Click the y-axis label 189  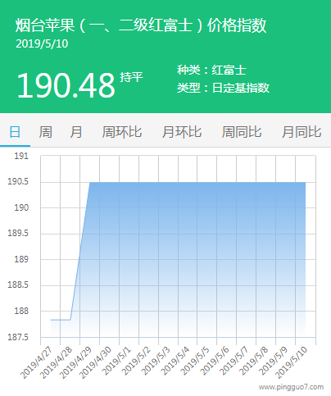tap(21, 259)
